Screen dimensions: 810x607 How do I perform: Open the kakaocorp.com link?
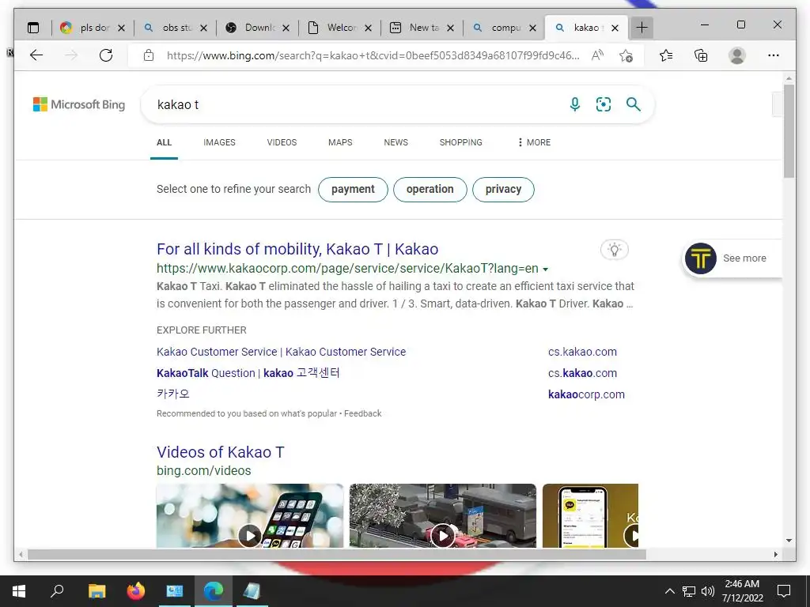(x=586, y=395)
